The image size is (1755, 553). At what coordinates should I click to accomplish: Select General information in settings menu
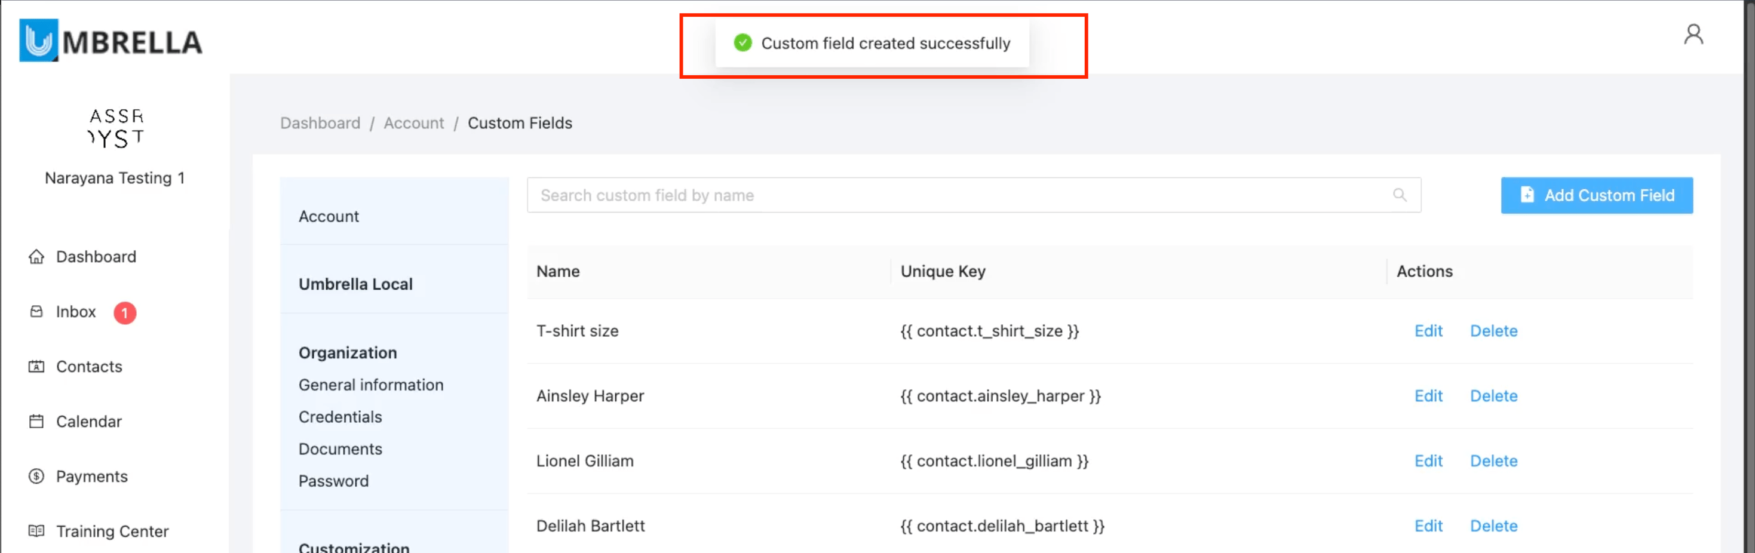370,385
